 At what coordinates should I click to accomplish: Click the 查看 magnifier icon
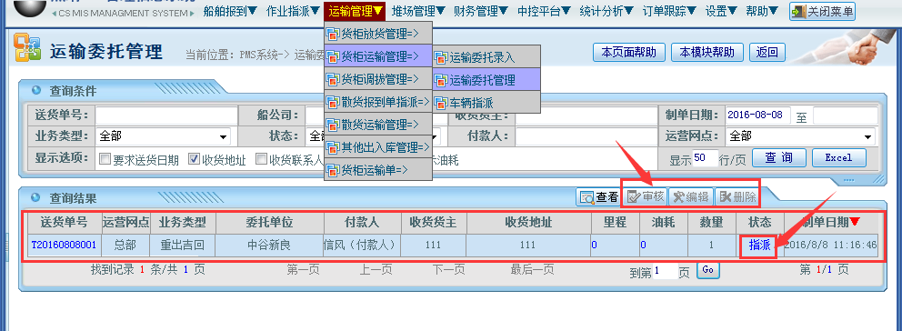pos(587,197)
